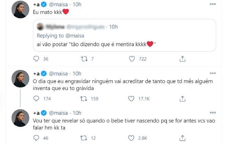Image resolution: width=227 pixels, height=144 pixels.
Task: Like the tweet with 2.8K likes
Action: [131, 138]
